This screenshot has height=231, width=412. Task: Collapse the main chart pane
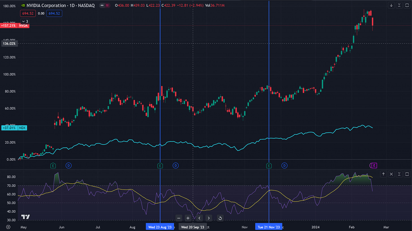coord(399,5)
